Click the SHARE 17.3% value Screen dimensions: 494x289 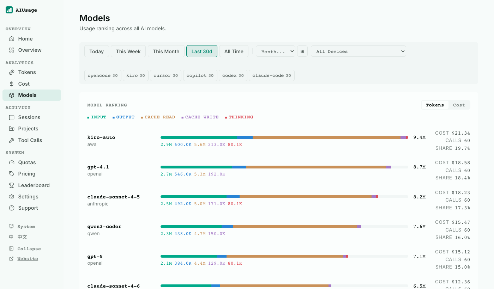(x=453, y=208)
